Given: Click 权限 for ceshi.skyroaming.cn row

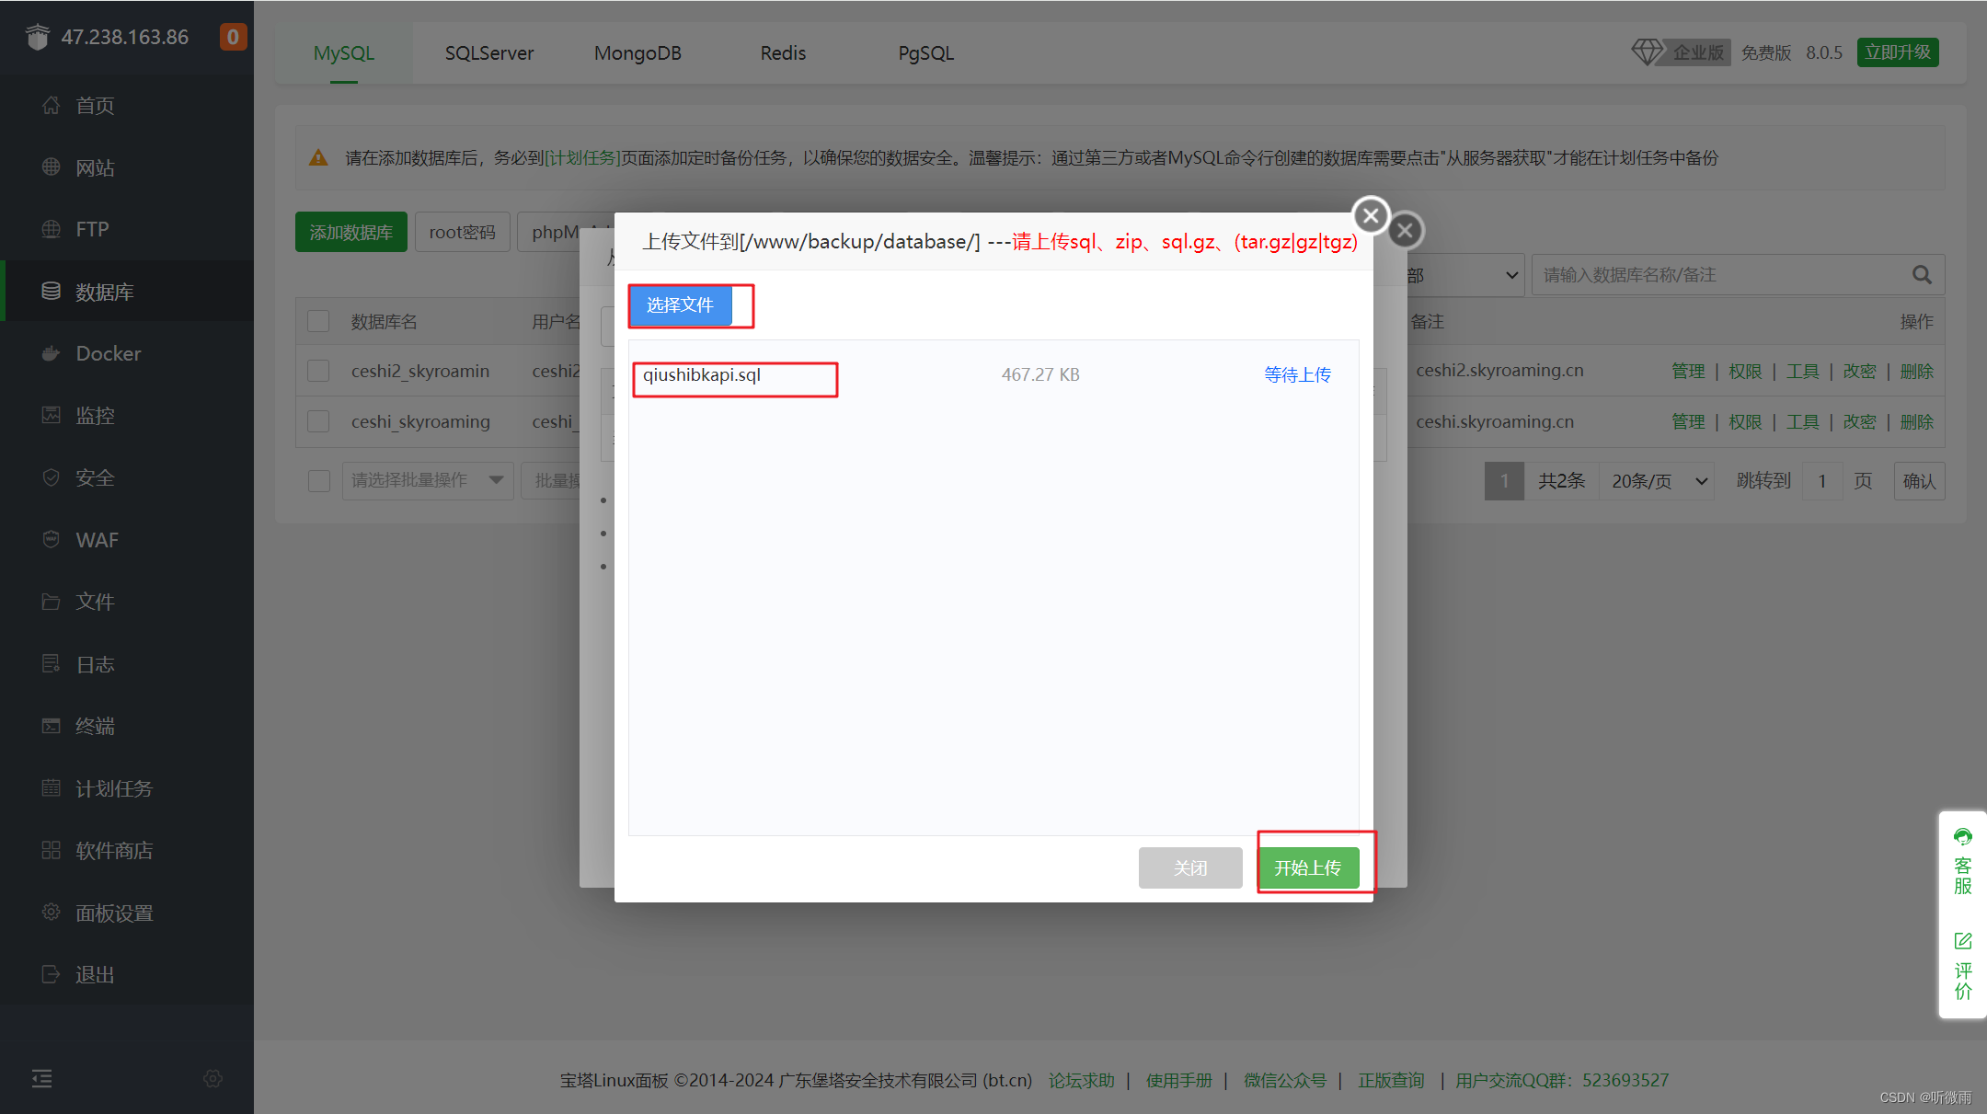Looking at the screenshot, I should coord(1745,421).
